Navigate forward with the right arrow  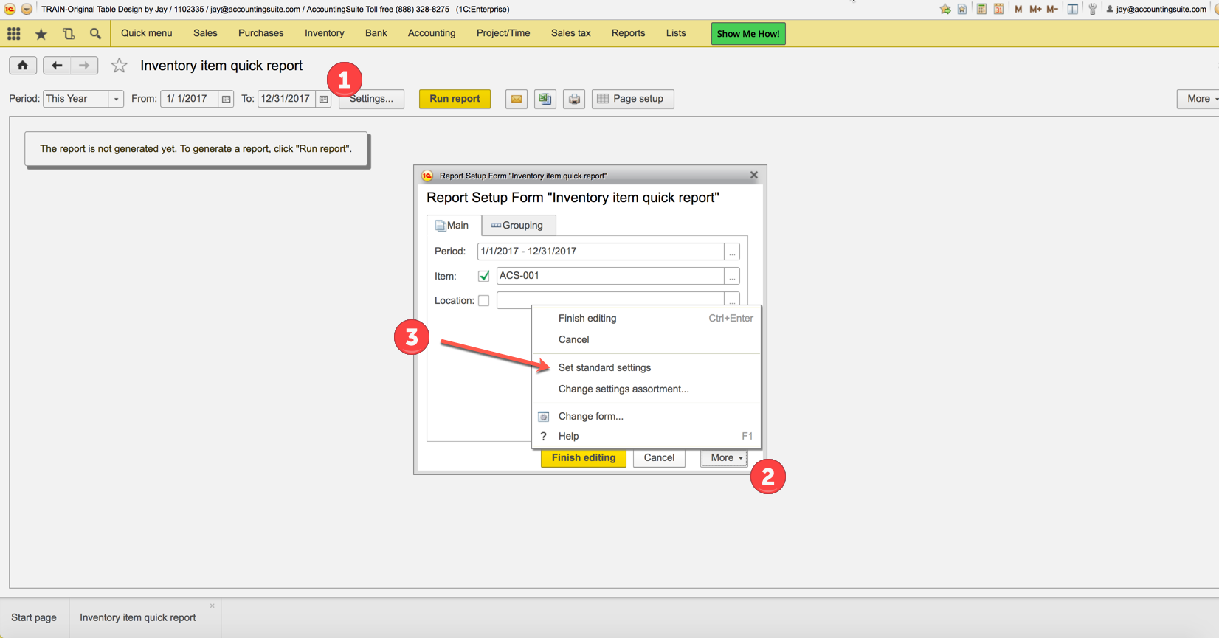click(84, 66)
